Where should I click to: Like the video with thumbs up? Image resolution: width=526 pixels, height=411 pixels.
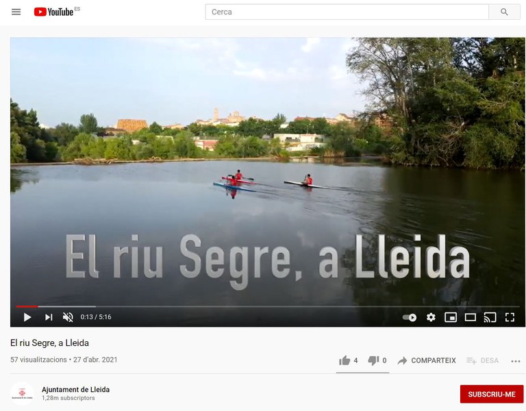[348, 361]
